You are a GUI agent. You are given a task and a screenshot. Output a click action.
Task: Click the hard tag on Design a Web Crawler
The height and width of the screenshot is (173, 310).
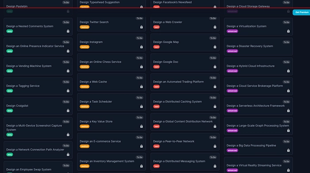pos(156,27)
